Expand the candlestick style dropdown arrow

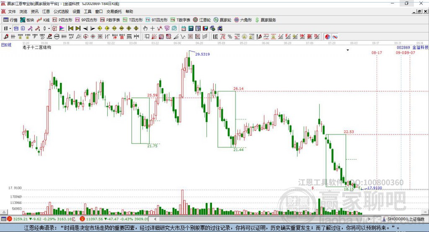click(49, 28)
